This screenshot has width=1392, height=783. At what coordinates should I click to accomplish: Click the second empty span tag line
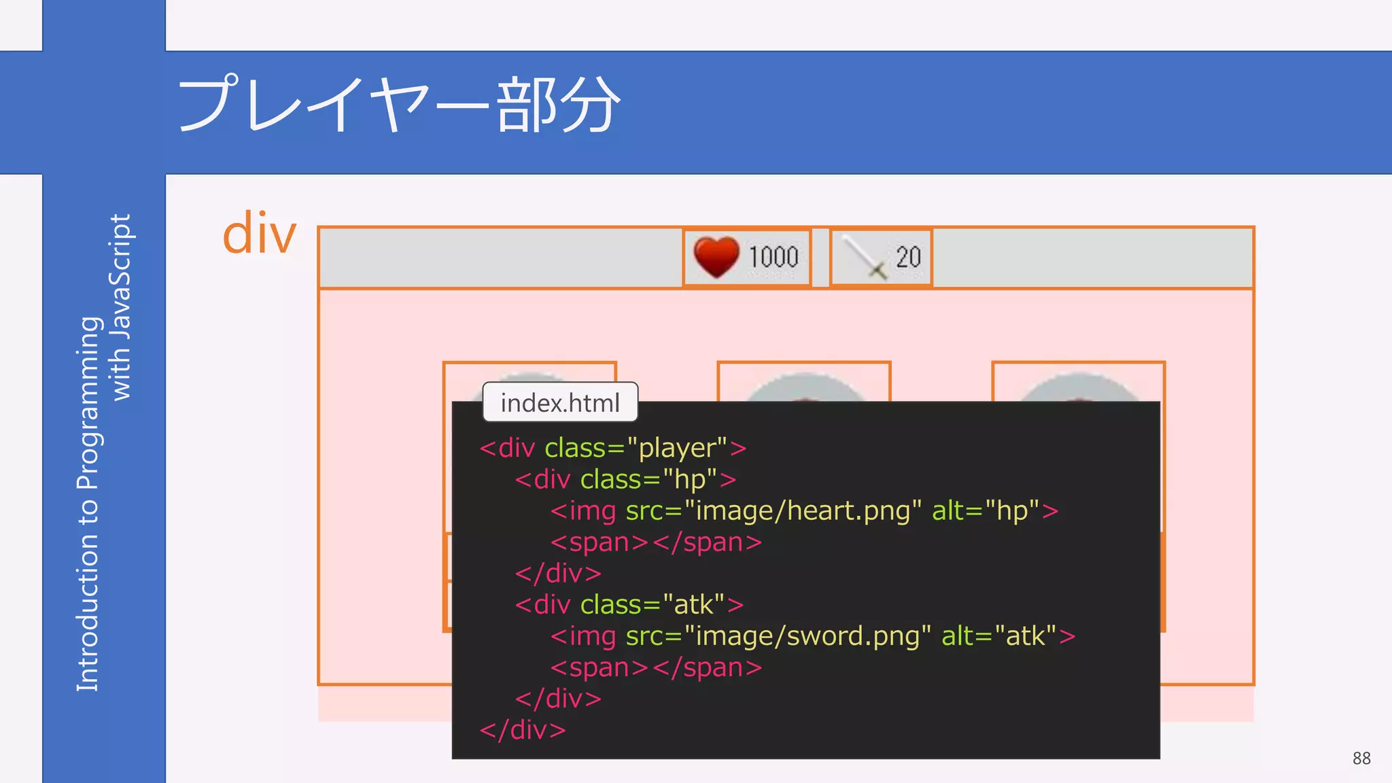click(x=656, y=667)
